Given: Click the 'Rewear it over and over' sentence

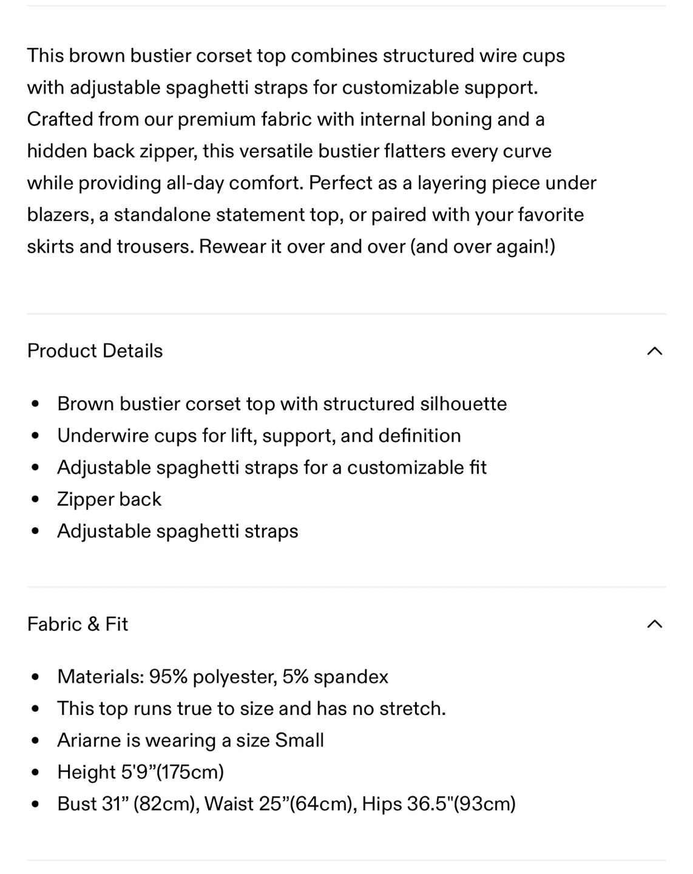Looking at the screenshot, I should (x=377, y=246).
